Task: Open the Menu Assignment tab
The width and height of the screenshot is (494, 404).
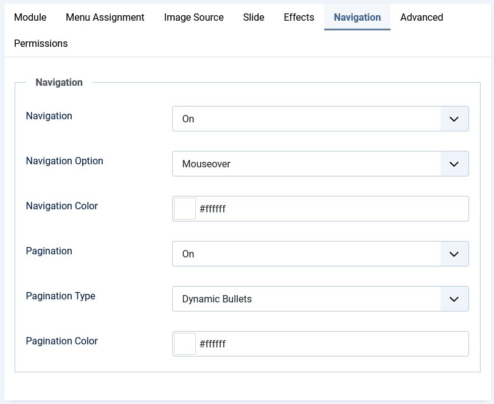Action: (x=105, y=17)
